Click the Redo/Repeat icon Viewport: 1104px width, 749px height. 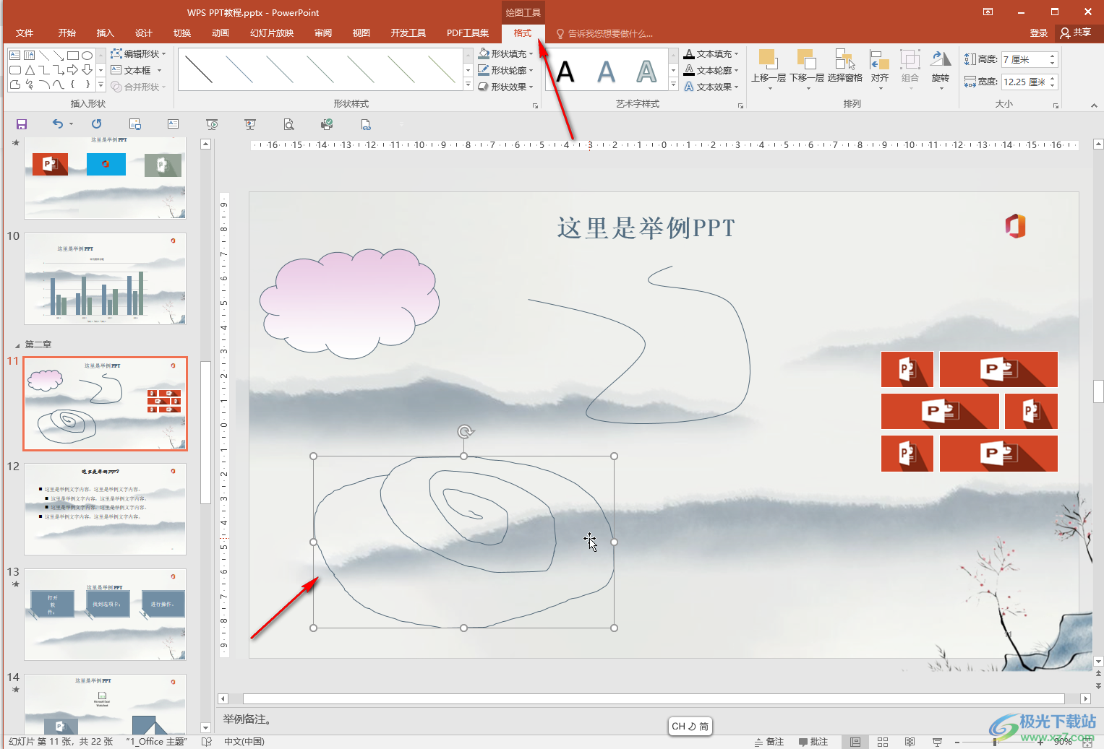point(96,124)
